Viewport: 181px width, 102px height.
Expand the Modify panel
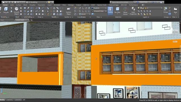(55, 17)
